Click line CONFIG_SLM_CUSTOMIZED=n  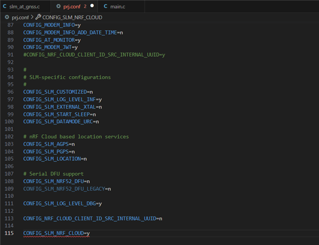58,92
